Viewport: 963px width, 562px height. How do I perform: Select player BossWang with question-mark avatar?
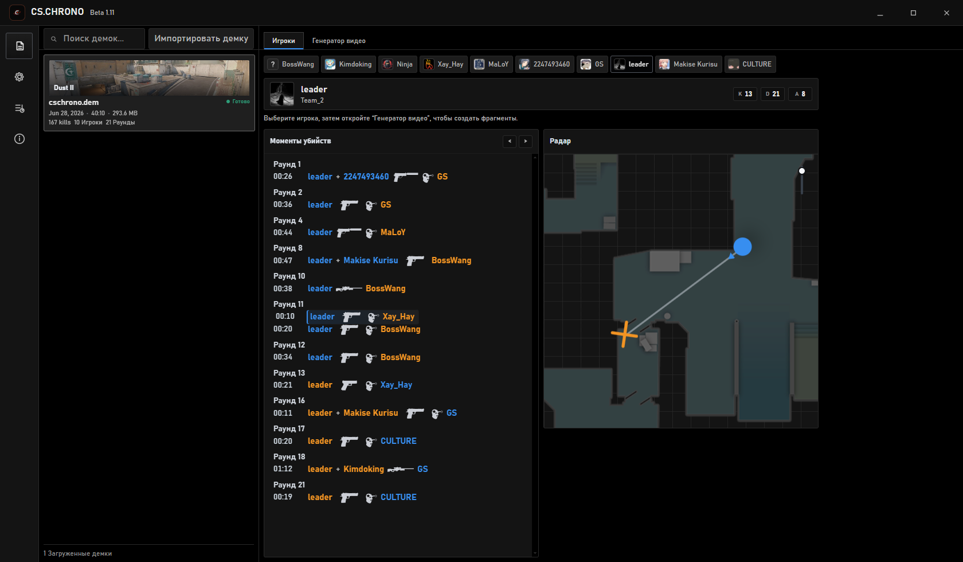tap(292, 64)
